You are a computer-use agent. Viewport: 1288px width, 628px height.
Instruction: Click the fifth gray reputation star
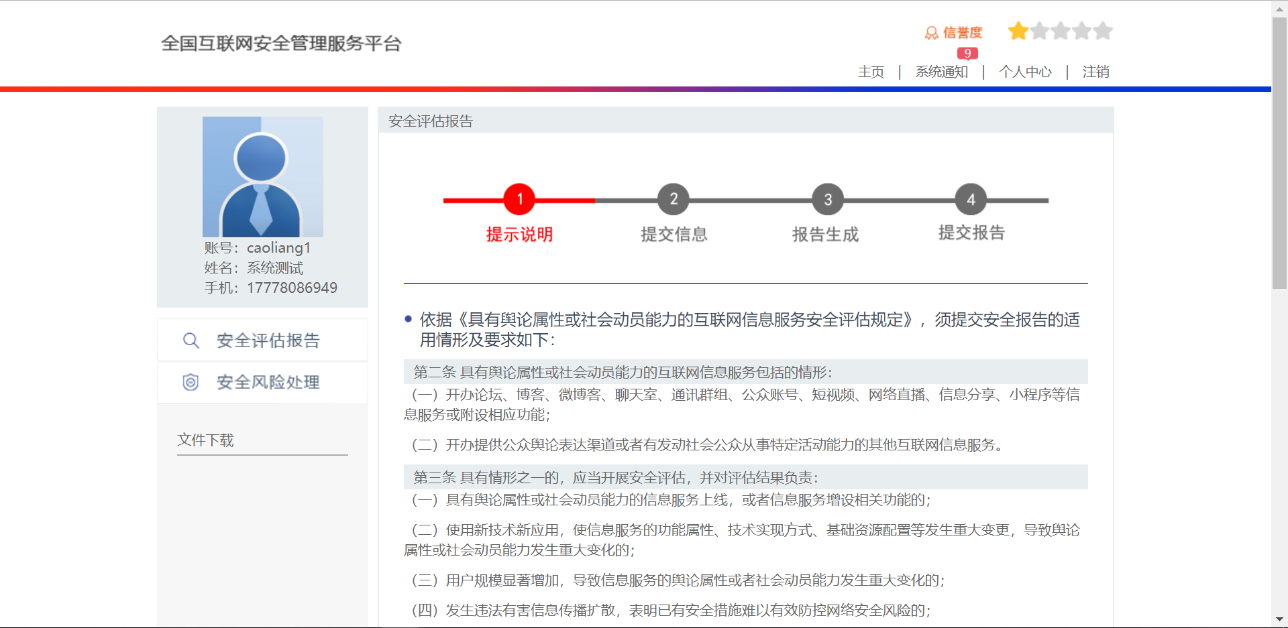[1103, 31]
